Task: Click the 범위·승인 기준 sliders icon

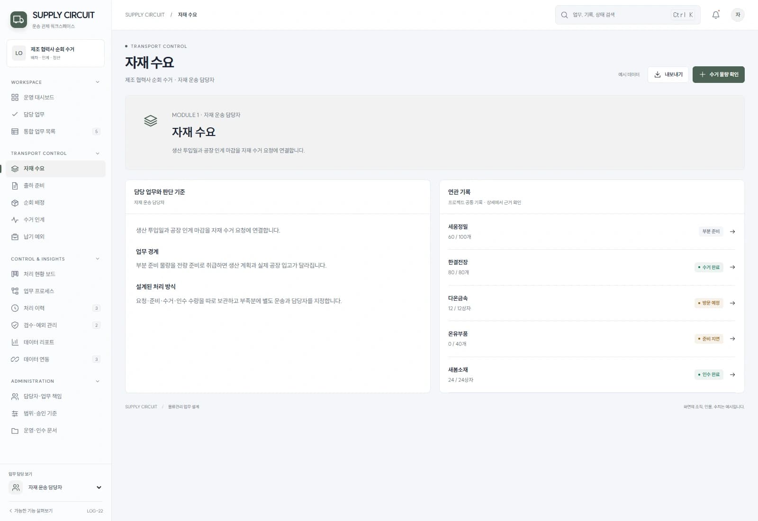Action: point(15,413)
